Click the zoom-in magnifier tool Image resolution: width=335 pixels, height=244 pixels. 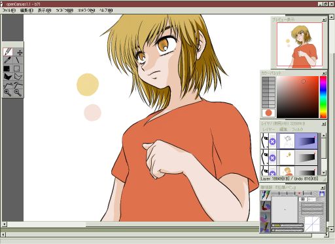coord(8,93)
